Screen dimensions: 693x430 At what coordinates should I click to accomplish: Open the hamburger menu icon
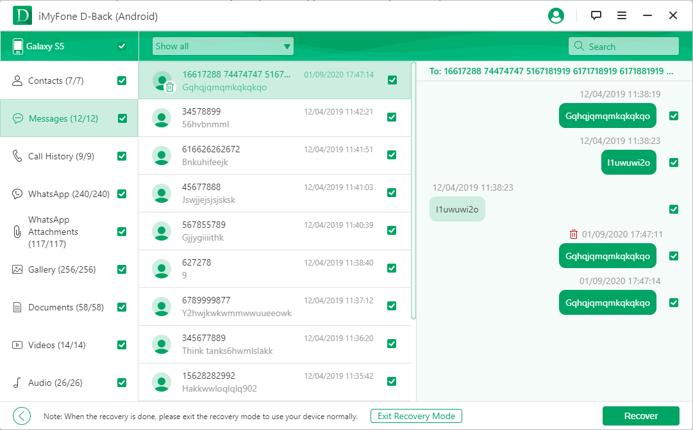622,16
